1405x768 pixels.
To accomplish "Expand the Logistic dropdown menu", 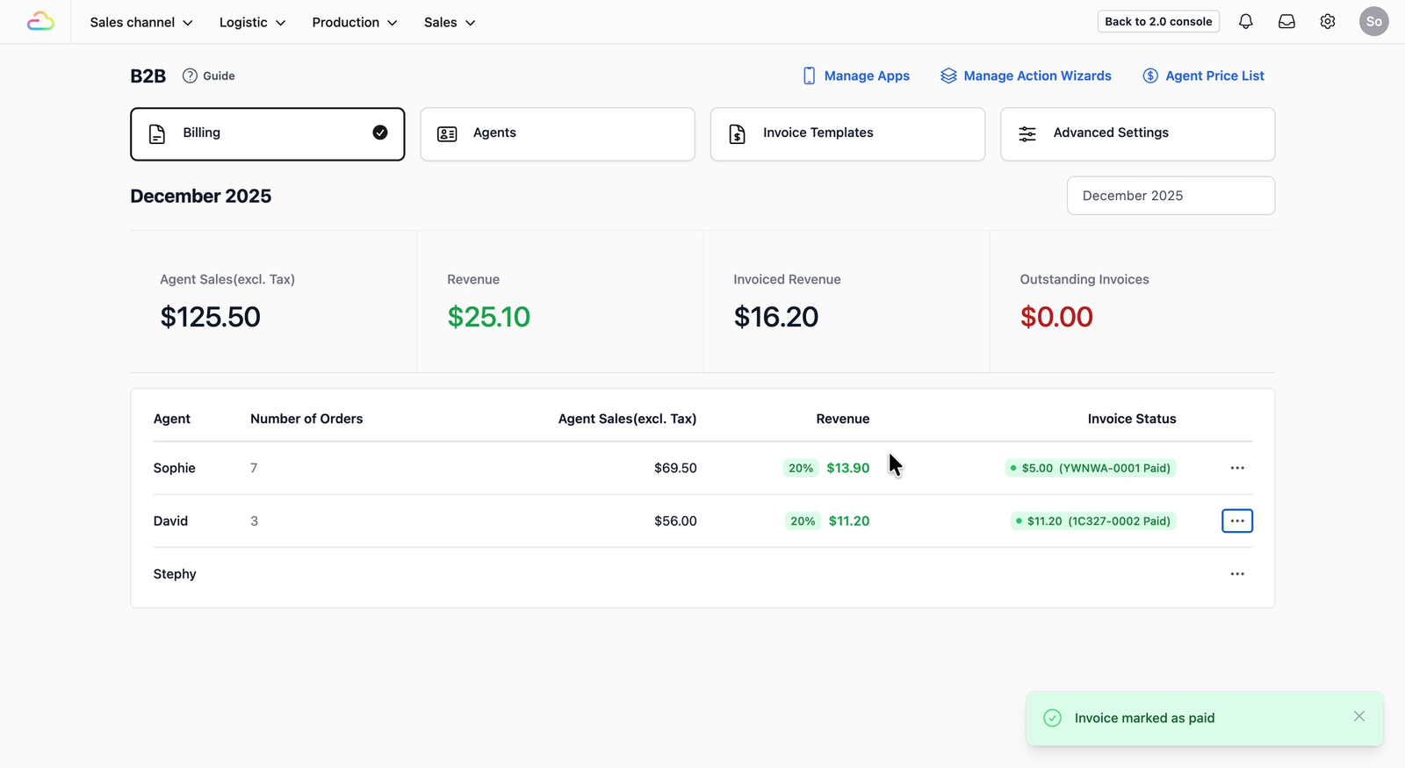I will (253, 22).
